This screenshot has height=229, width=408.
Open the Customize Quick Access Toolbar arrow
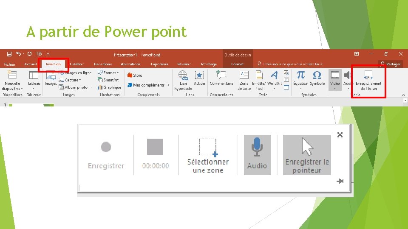point(48,54)
